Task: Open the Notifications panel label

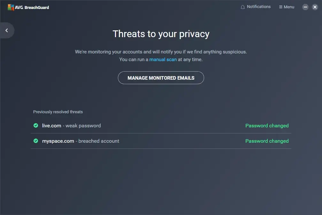Action: pos(259,7)
